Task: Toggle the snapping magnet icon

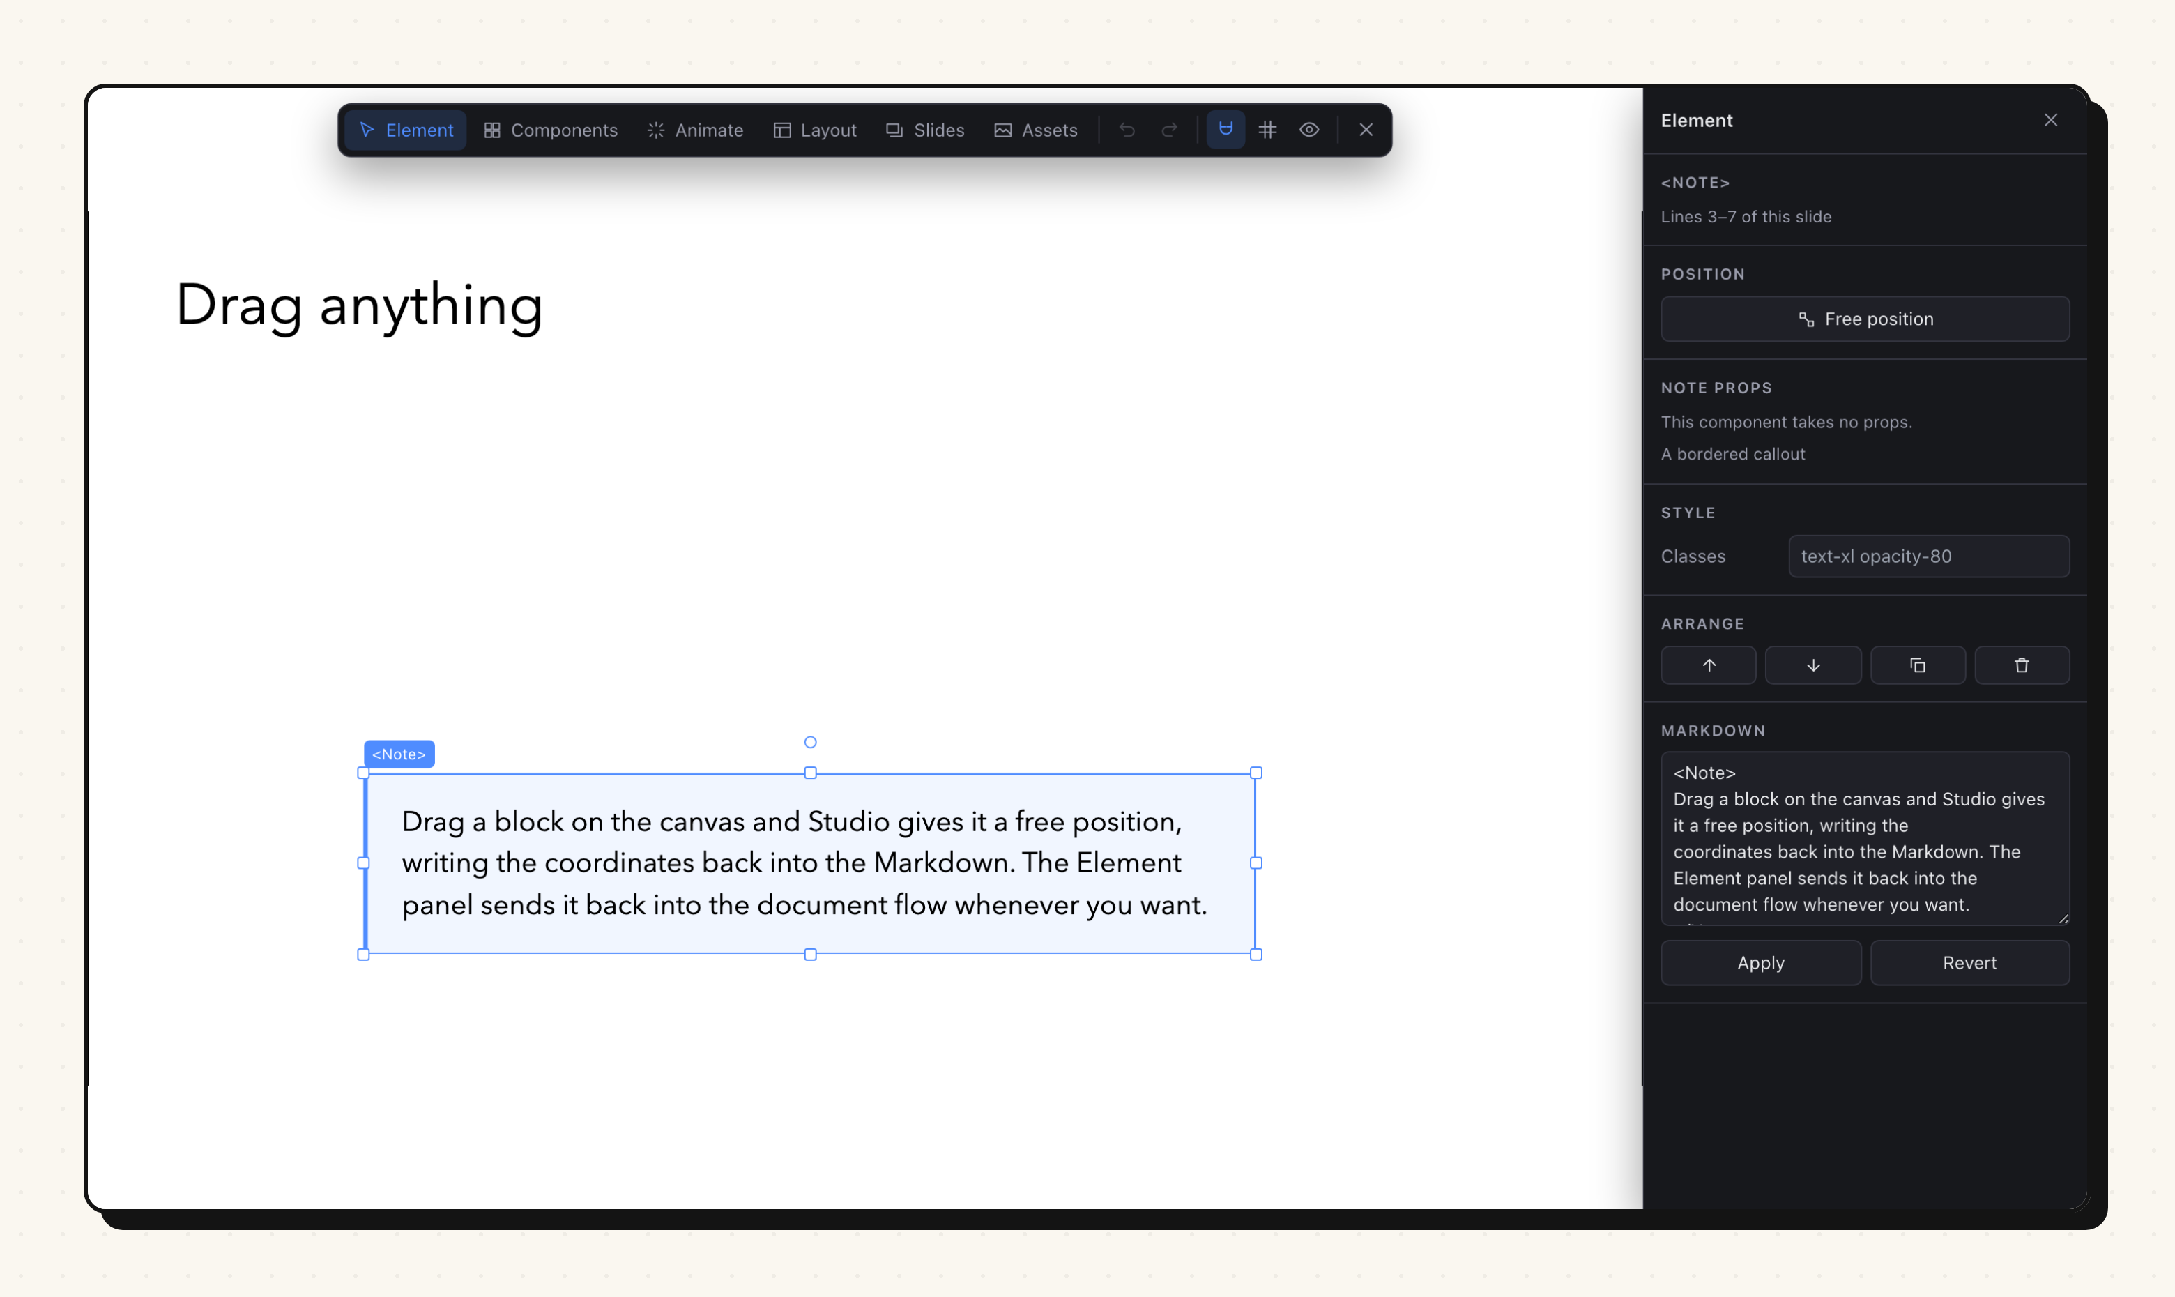Action: pos(1226,130)
